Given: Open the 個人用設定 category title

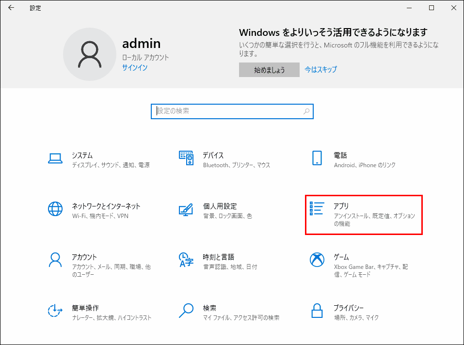Looking at the screenshot, I should point(220,206).
